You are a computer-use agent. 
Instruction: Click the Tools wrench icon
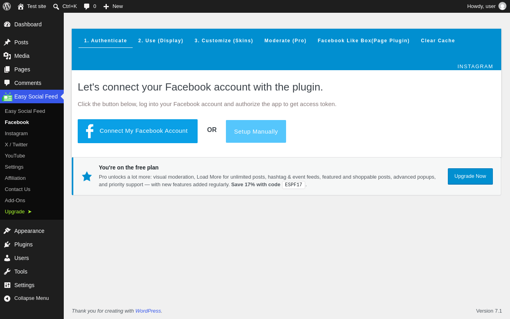pyautogui.click(x=7, y=272)
